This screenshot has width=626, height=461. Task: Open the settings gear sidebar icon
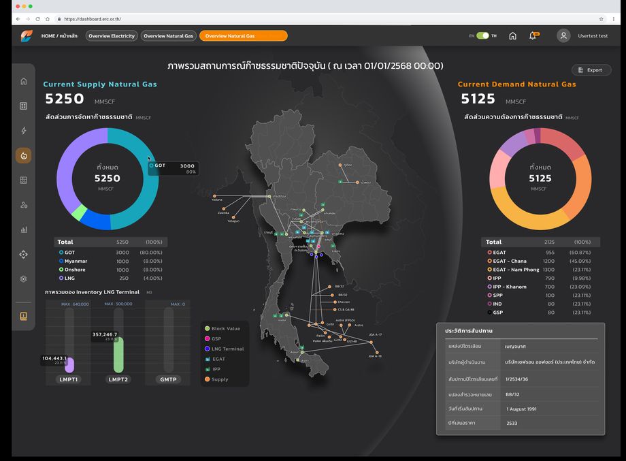click(24, 279)
